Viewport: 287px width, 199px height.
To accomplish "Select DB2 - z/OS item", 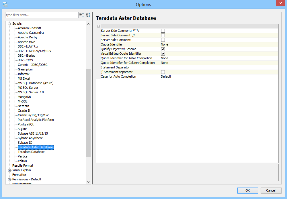I will click(25, 60).
